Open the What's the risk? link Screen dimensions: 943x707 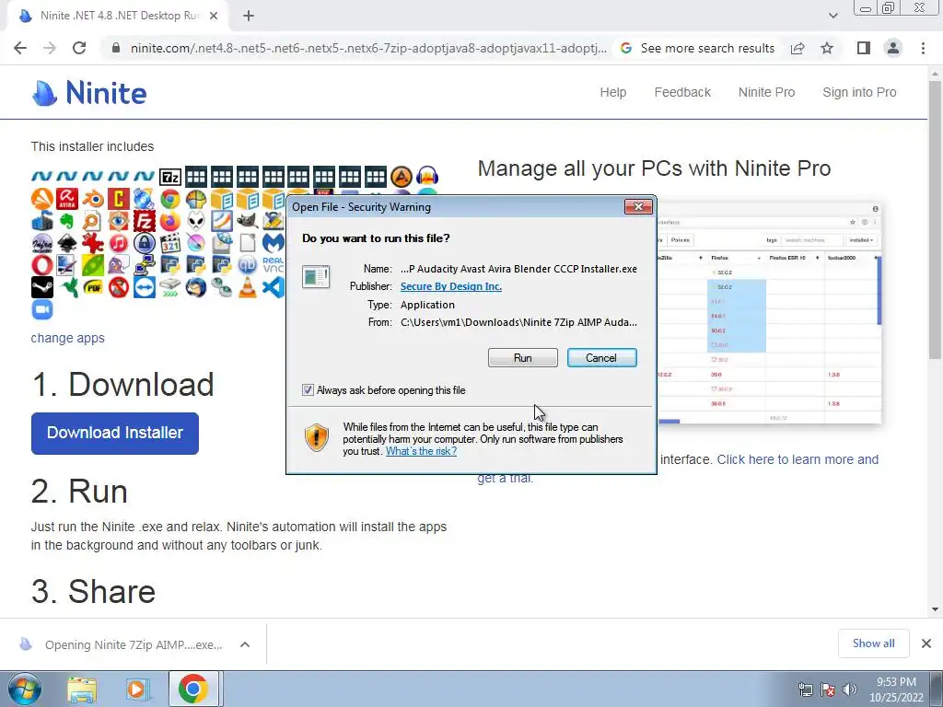point(421,451)
